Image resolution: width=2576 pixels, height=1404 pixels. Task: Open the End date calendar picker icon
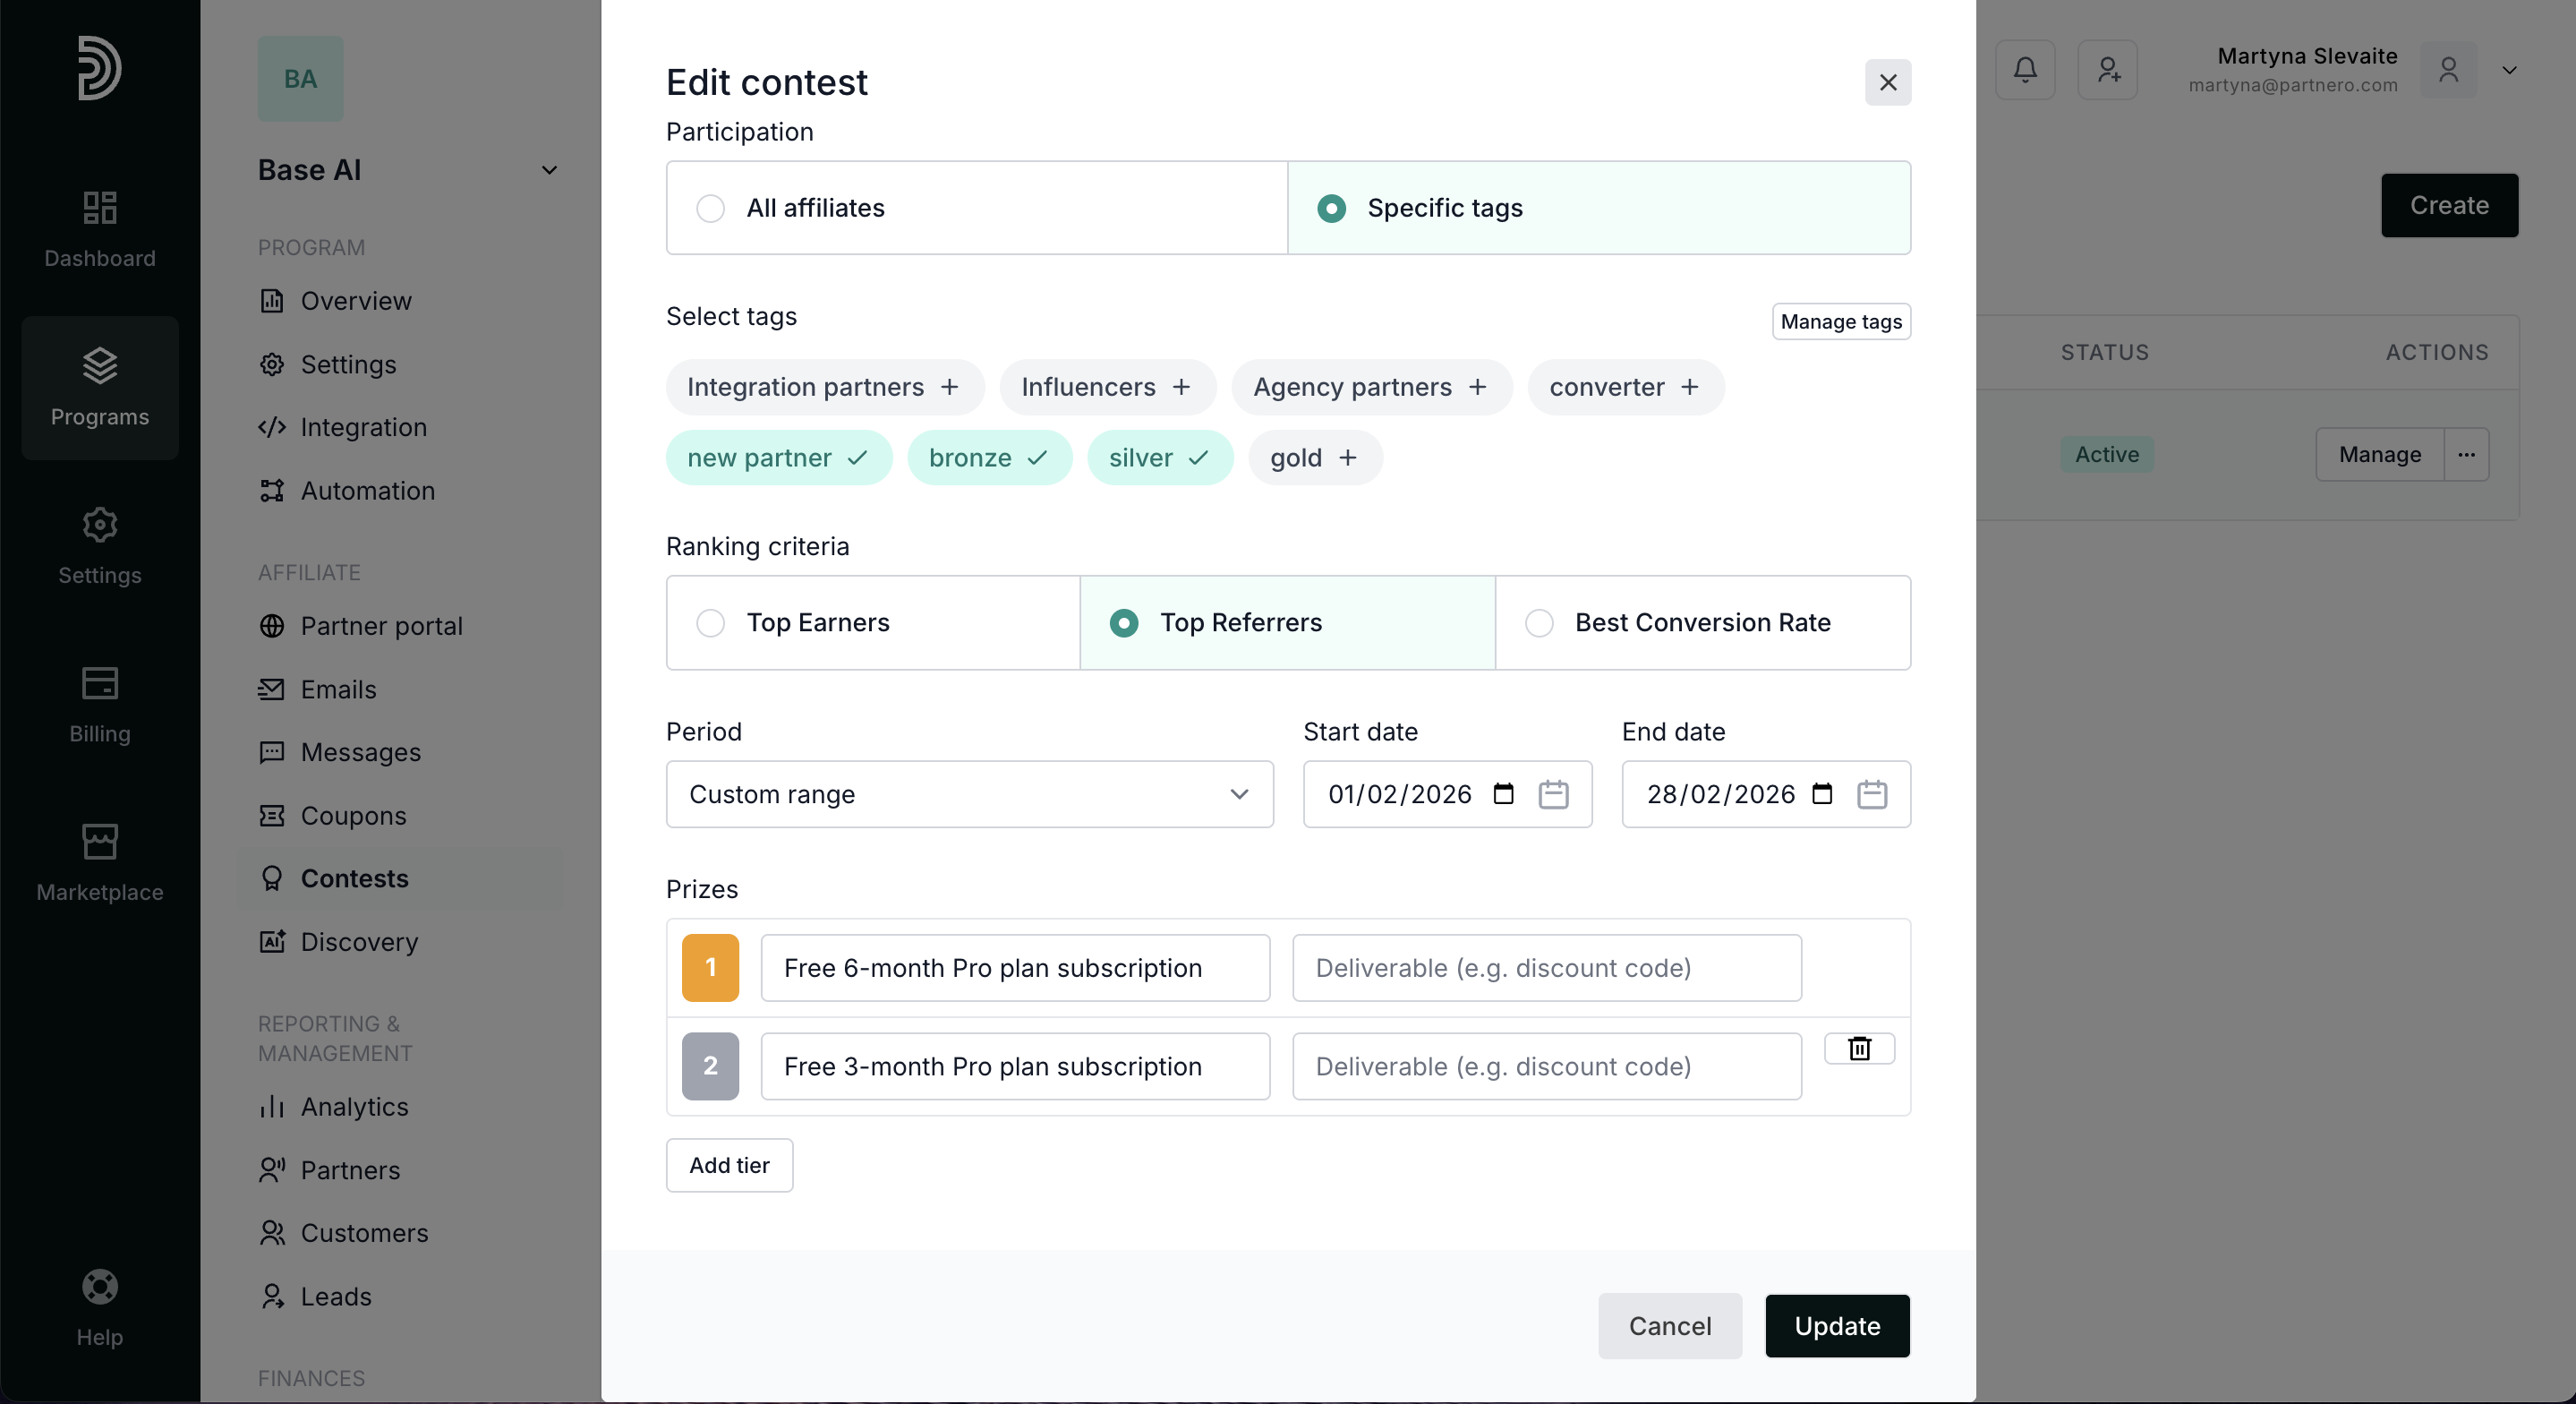point(1870,794)
